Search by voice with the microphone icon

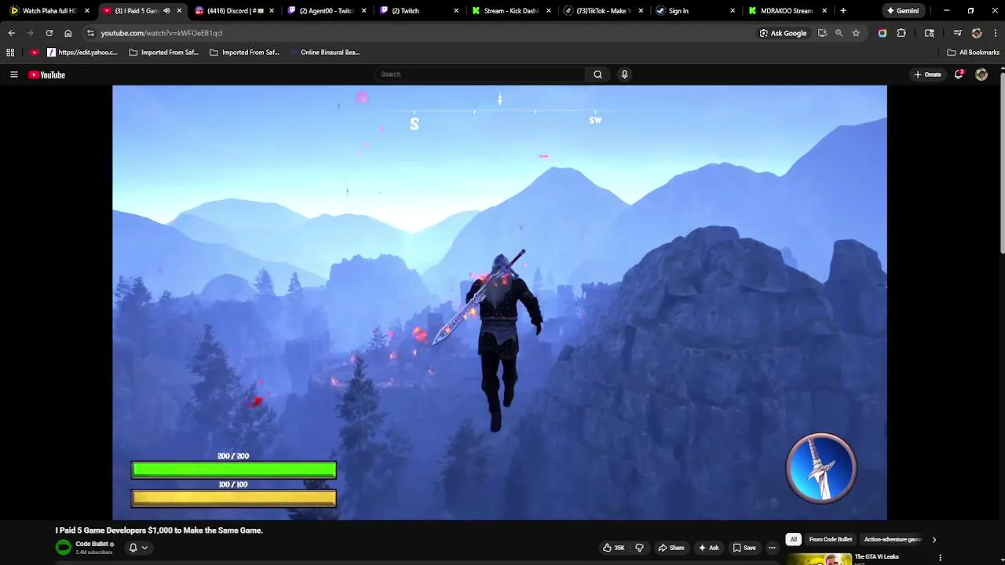(624, 75)
